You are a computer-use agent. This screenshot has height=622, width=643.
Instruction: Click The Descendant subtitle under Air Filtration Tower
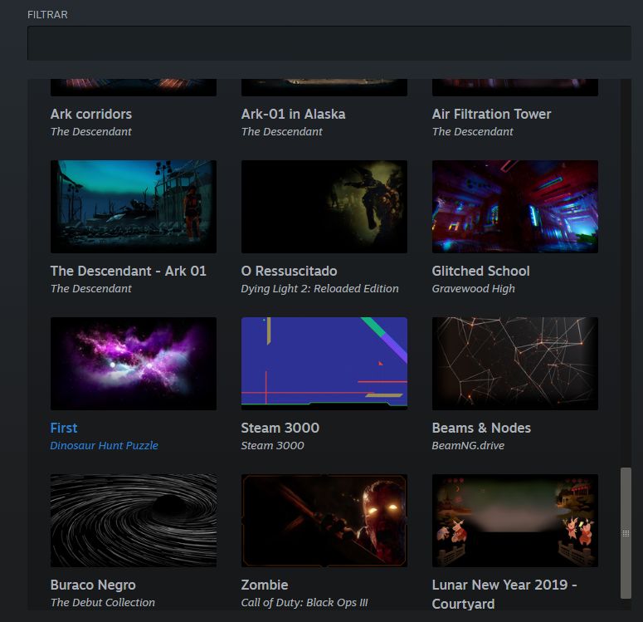(x=472, y=132)
